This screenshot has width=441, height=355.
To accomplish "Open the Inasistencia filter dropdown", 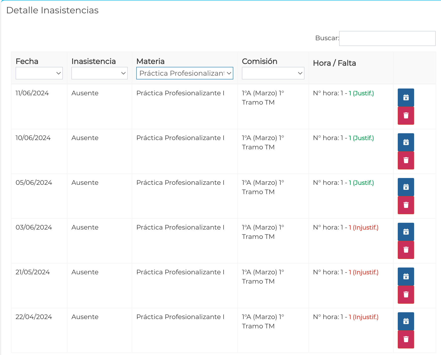I will coord(99,73).
